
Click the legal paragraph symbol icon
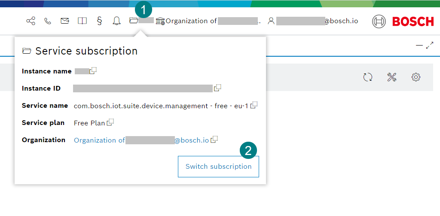click(x=99, y=21)
